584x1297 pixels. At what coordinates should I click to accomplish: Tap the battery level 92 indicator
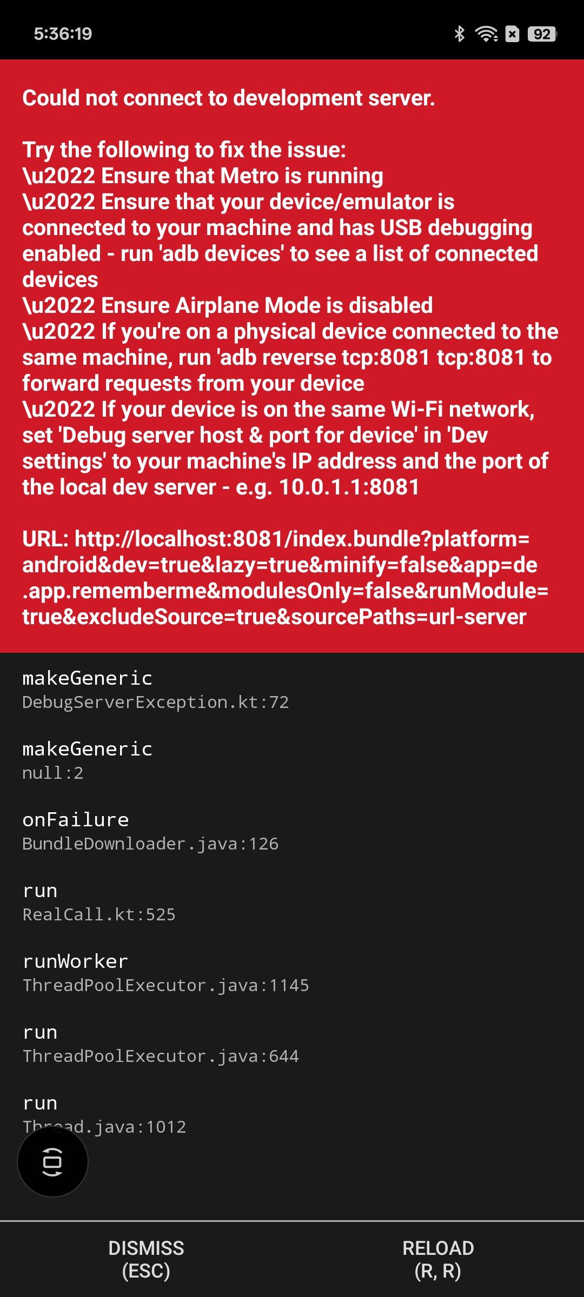[542, 34]
